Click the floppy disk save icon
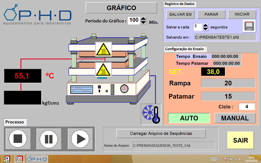 click(250, 26)
